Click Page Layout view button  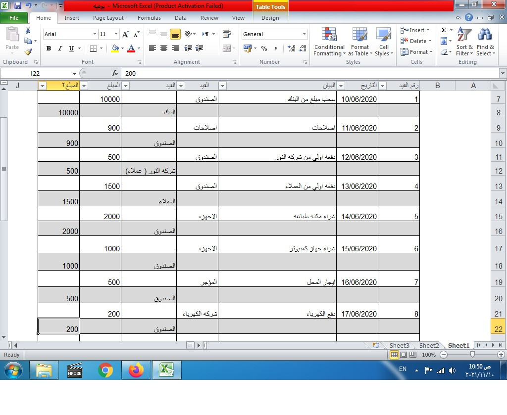click(404, 355)
